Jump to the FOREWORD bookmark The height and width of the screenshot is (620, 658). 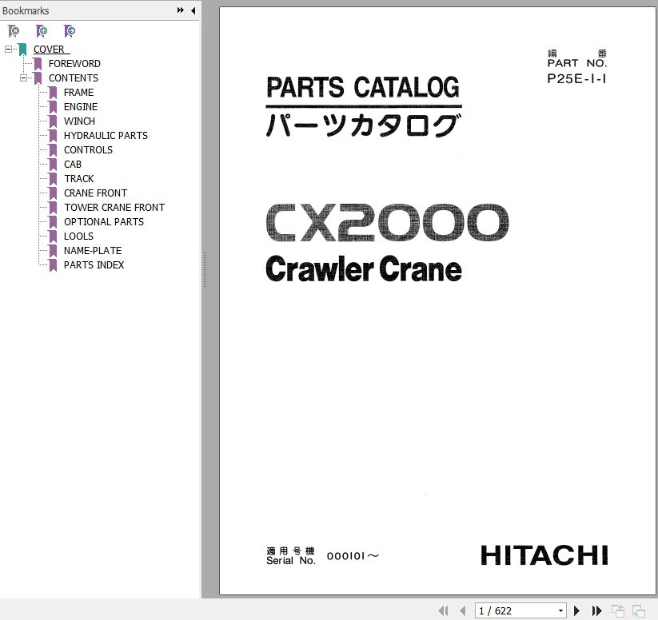(x=74, y=64)
